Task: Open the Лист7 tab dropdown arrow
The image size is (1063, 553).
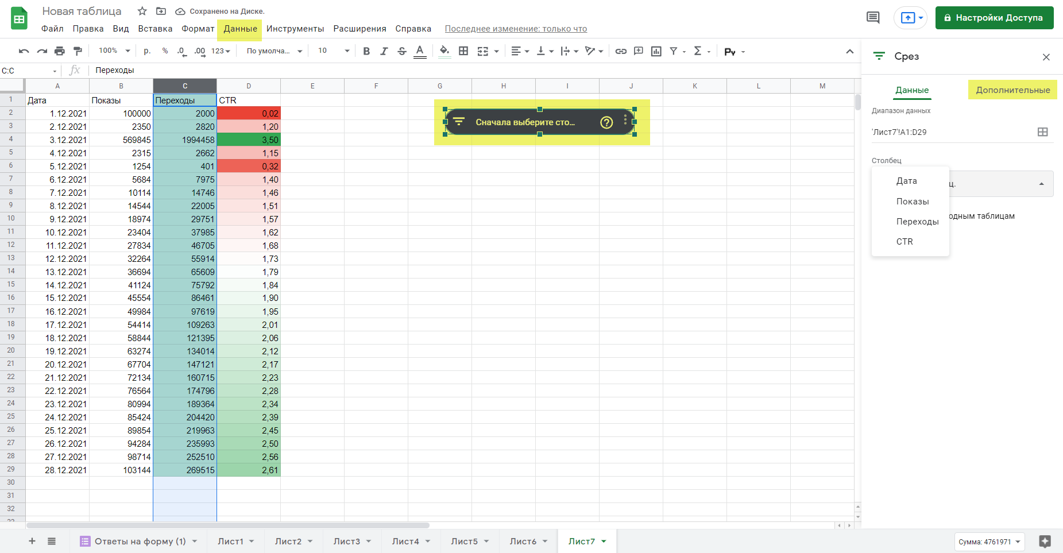Action: point(604,542)
